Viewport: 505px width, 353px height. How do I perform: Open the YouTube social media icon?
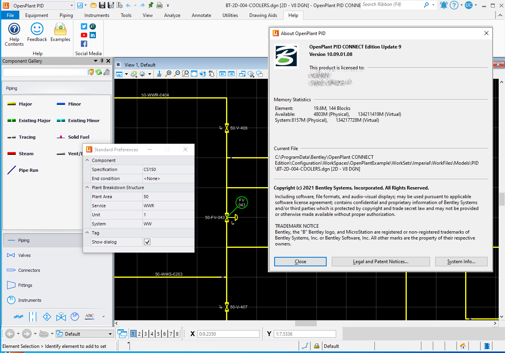[x=84, y=35]
